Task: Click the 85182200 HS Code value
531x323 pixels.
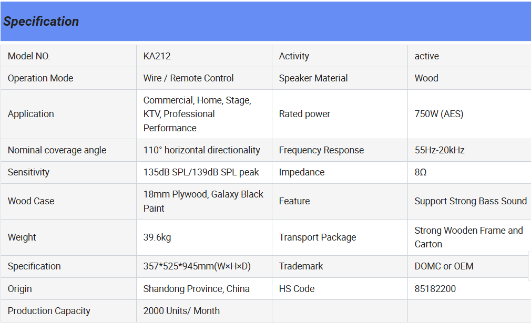Action: pyautogui.click(x=435, y=289)
